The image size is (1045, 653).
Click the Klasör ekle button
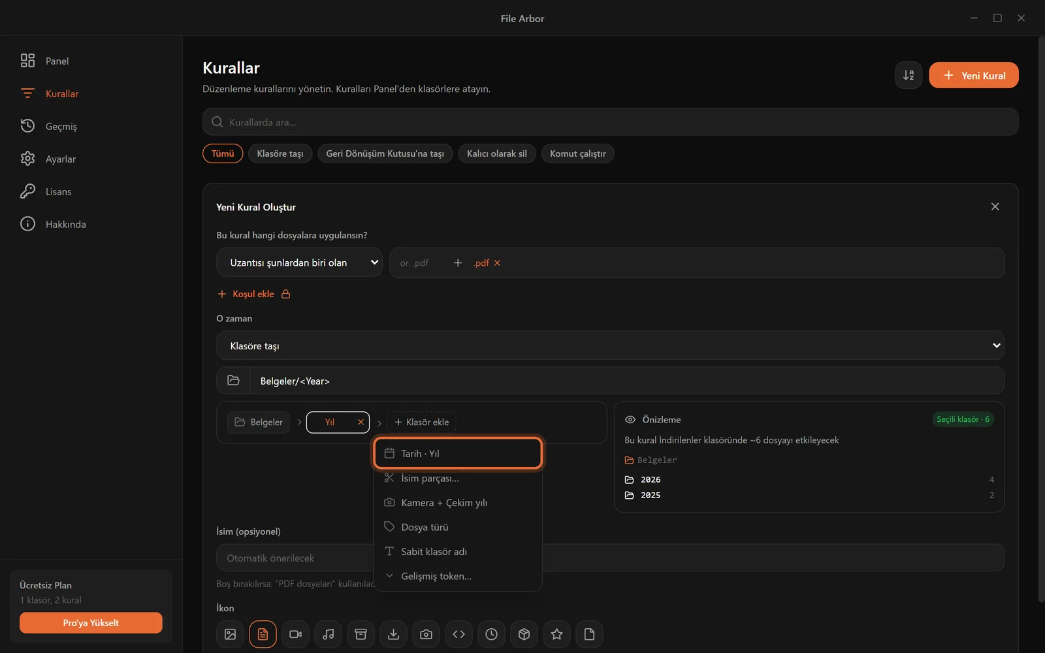pos(421,422)
